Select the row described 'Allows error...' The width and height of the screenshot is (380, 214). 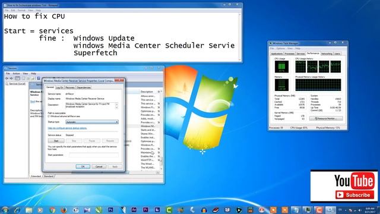click(148, 96)
